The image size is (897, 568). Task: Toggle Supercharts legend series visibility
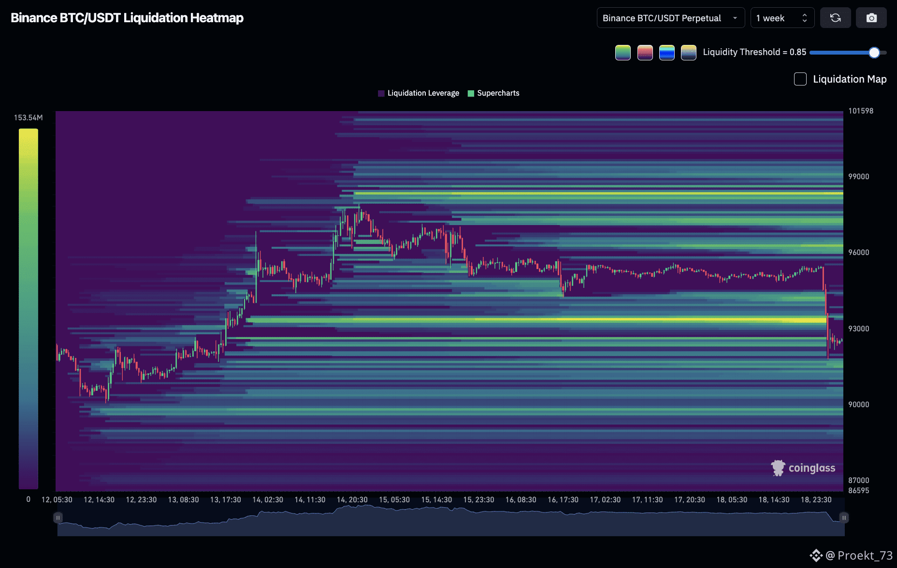coord(493,93)
